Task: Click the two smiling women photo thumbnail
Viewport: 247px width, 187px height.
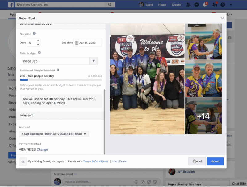Action: pos(203,79)
